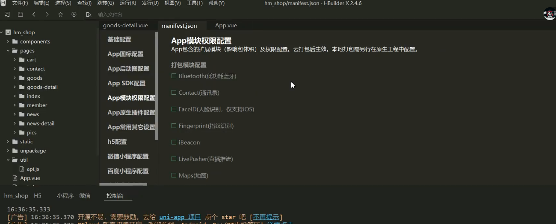Viewport: 556px width, 224px height.
Task: Expand the goods-detail folder chevron
Action: [x=15, y=87]
